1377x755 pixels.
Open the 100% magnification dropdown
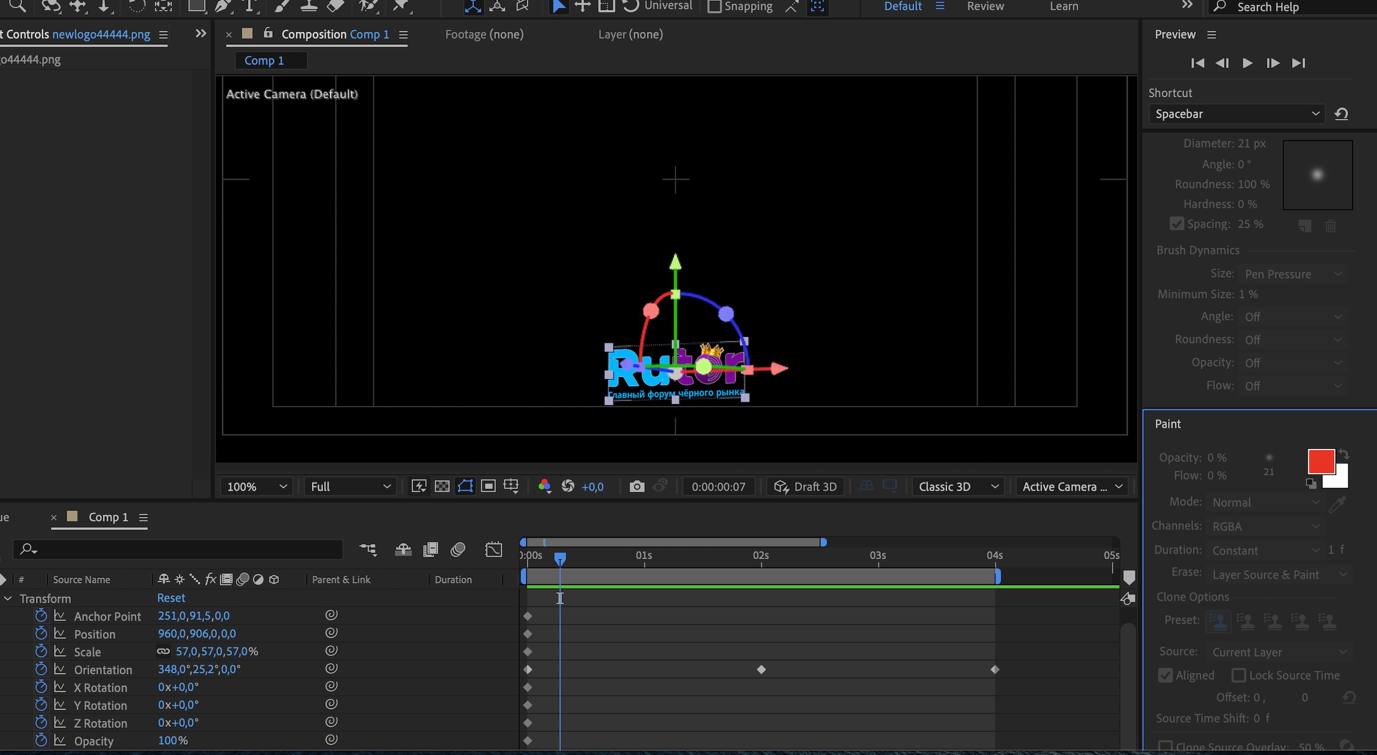pos(256,486)
